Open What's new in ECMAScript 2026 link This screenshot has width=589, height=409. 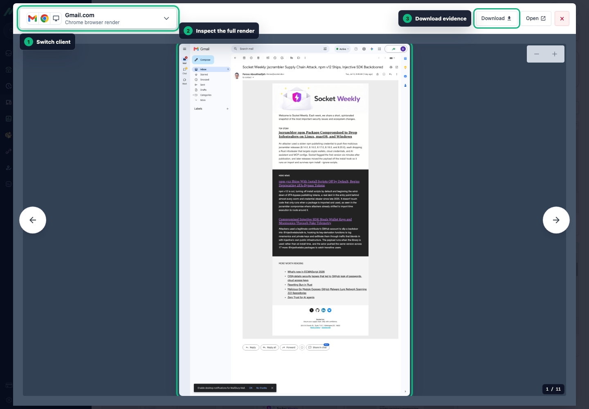click(x=306, y=272)
